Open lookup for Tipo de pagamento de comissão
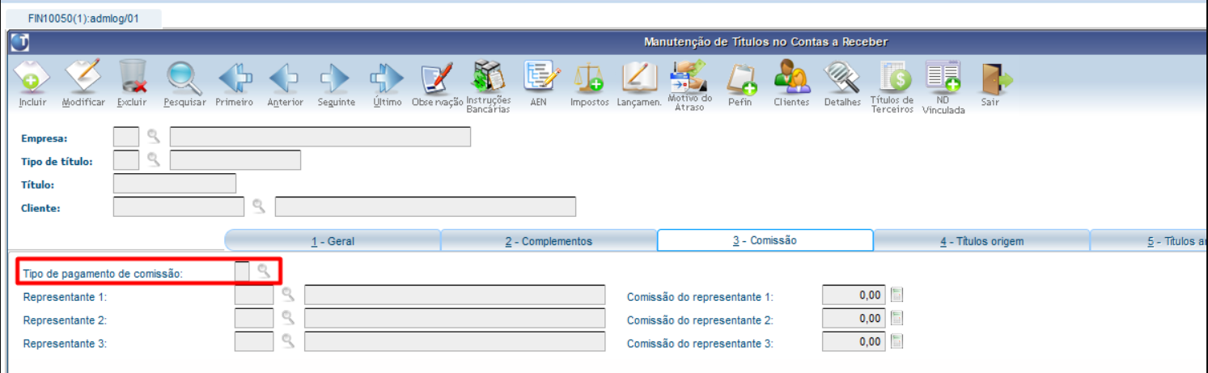This screenshot has height=373, width=1208. pyautogui.click(x=264, y=271)
